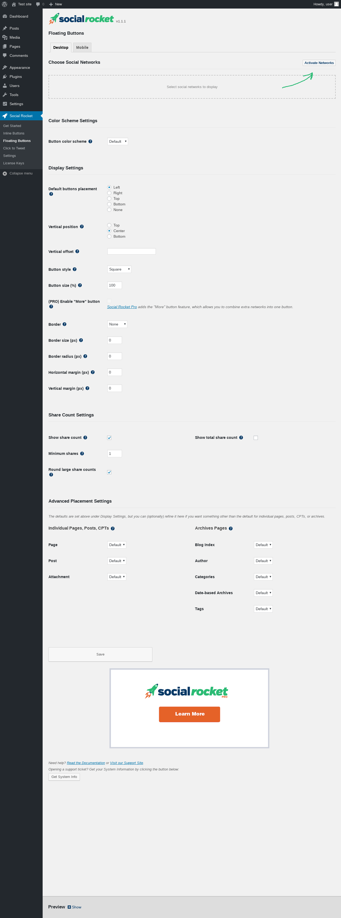Select Right for default buttons placement
The image size is (341, 918).
point(109,193)
